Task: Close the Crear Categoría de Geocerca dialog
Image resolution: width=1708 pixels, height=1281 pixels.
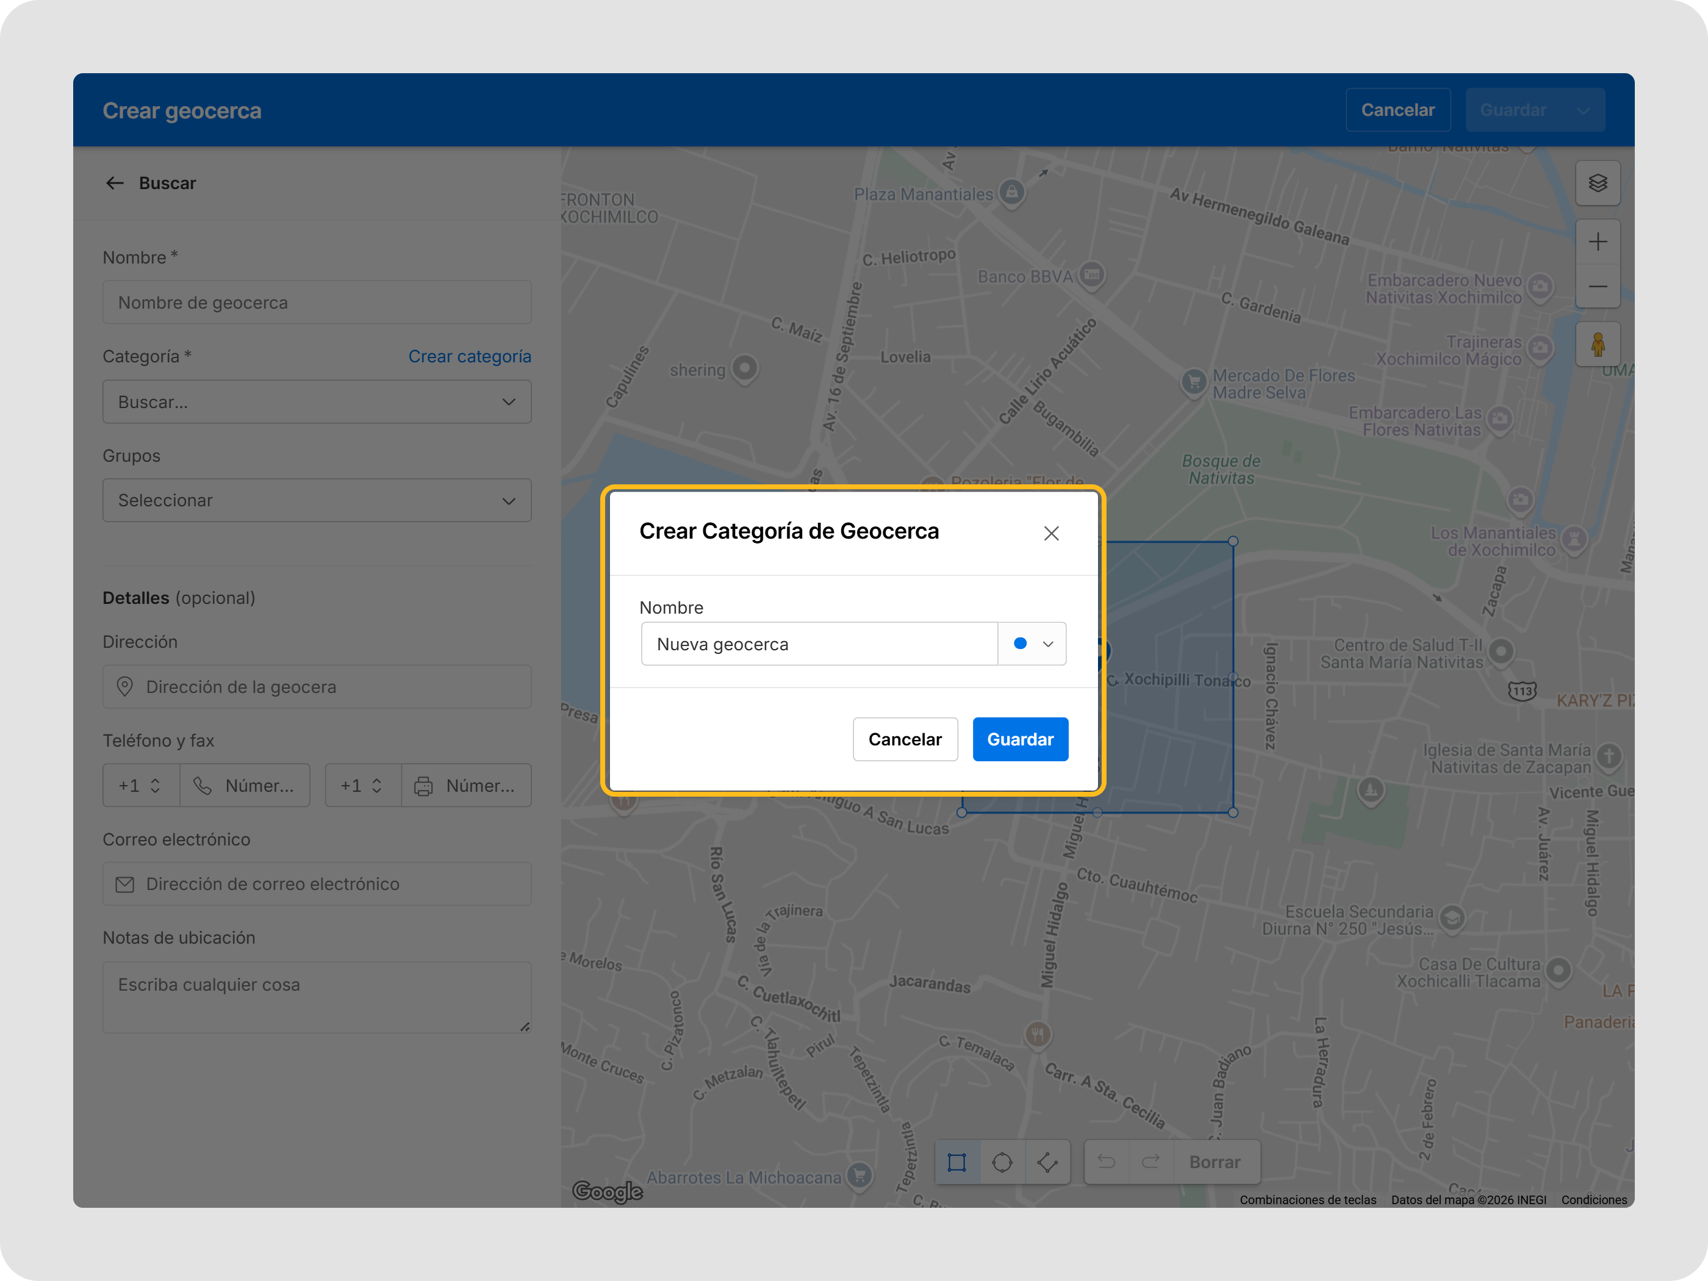Action: click(x=1051, y=534)
